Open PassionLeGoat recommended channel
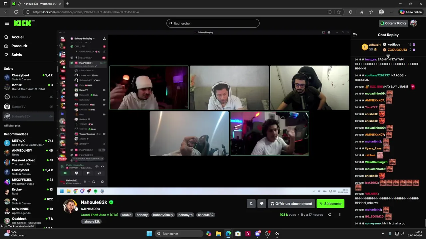The image size is (426, 239). click(x=28, y=162)
